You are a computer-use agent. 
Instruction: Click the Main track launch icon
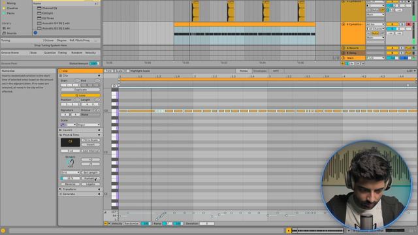[x=344, y=58]
